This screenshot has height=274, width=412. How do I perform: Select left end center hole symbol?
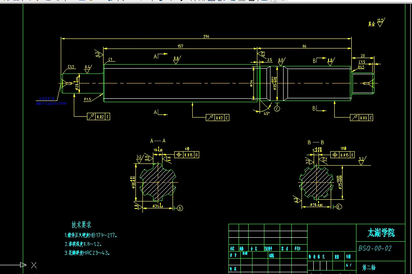[67, 83]
